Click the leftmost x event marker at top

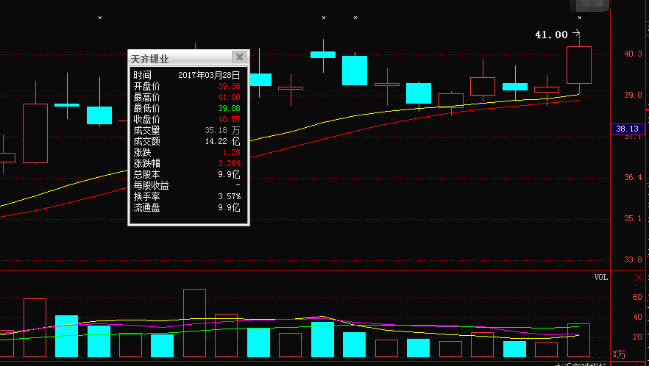[x=100, y=17]
